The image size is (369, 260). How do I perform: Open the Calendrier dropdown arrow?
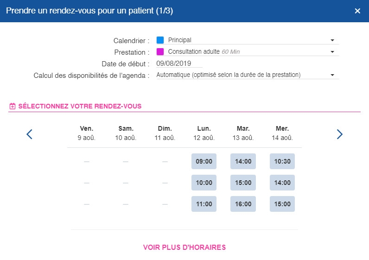[x=332, y=40]
